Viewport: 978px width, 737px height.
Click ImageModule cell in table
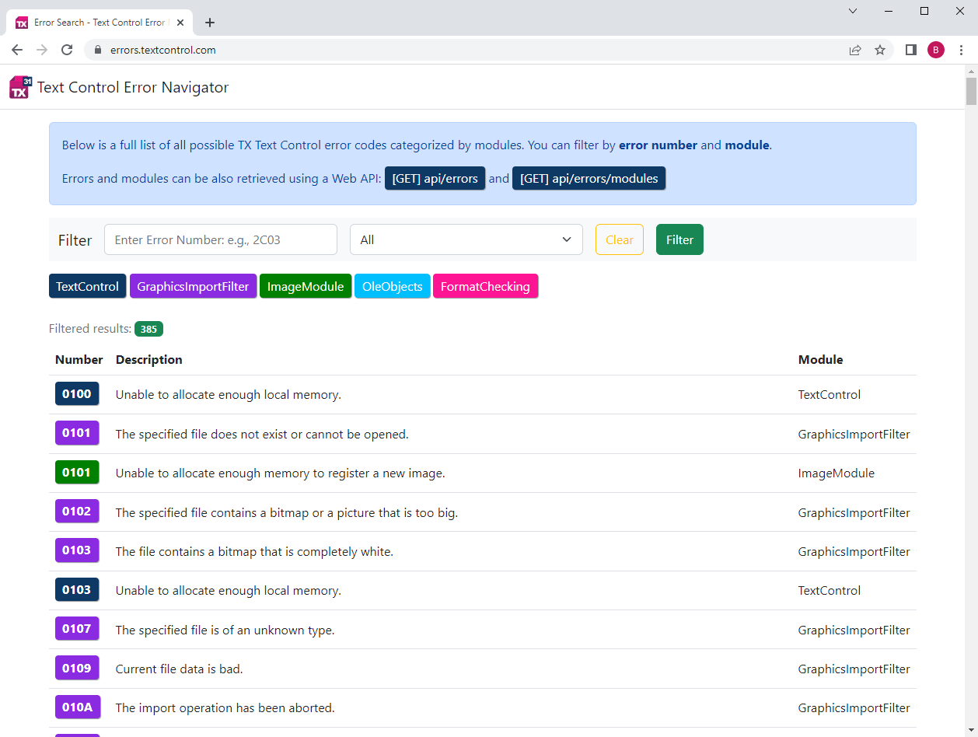click(837, 473)
